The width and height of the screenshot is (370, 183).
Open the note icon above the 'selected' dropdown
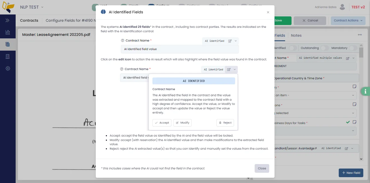click(355, 104)
